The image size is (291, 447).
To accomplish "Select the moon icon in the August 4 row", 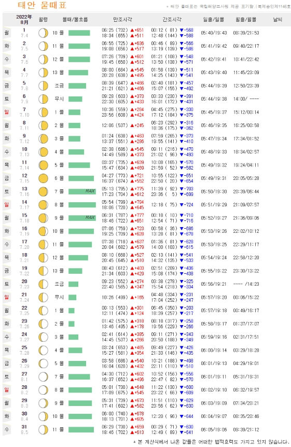I will point(44,73).
